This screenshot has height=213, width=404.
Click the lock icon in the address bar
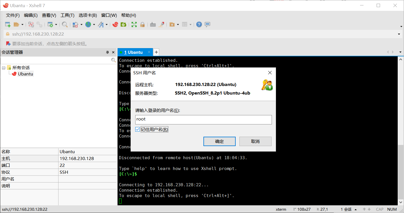coord(8,34)
